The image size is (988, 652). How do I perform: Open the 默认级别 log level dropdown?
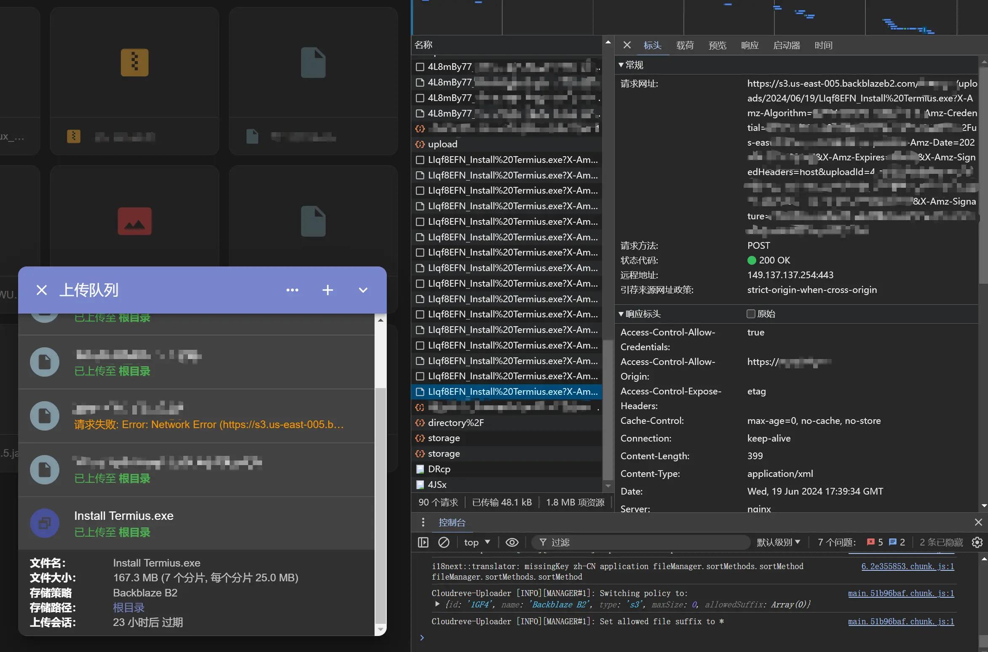point(778,543)
